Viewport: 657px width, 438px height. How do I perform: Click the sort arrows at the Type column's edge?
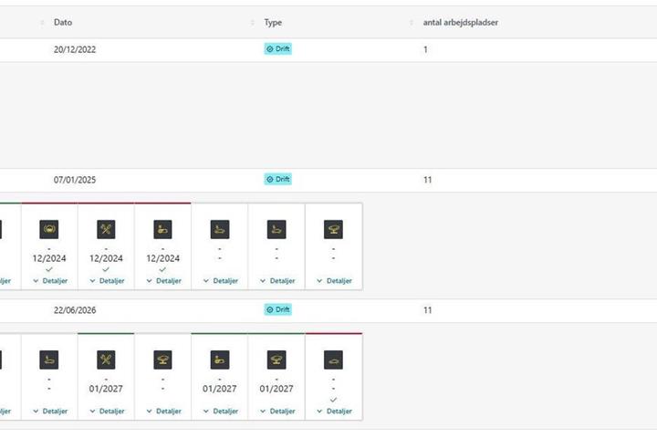coord(411,22)
